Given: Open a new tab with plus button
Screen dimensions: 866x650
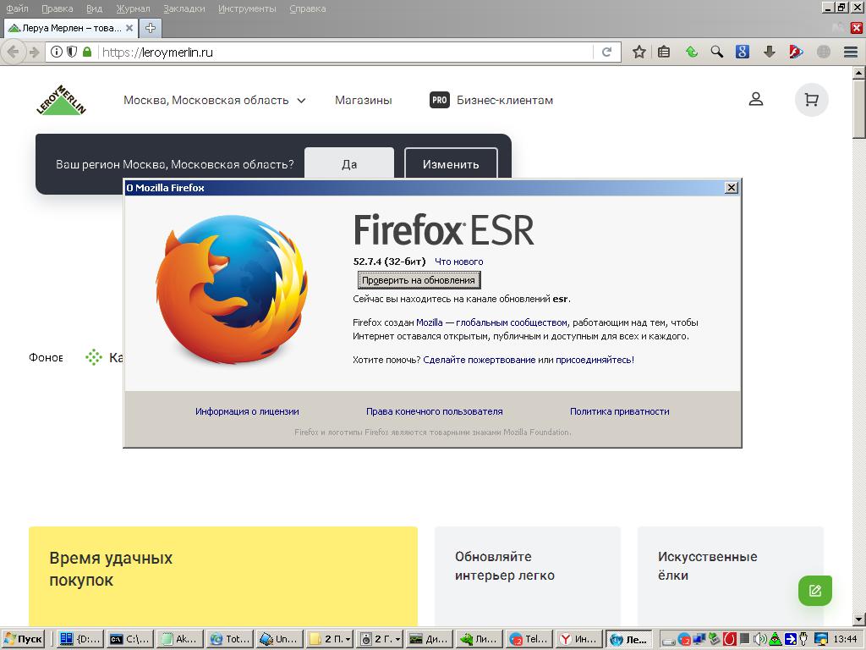Looking at the screenshot, I should pos(151,28).
